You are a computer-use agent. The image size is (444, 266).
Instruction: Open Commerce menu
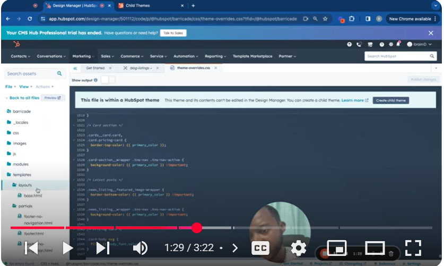[x=132, y=56]
